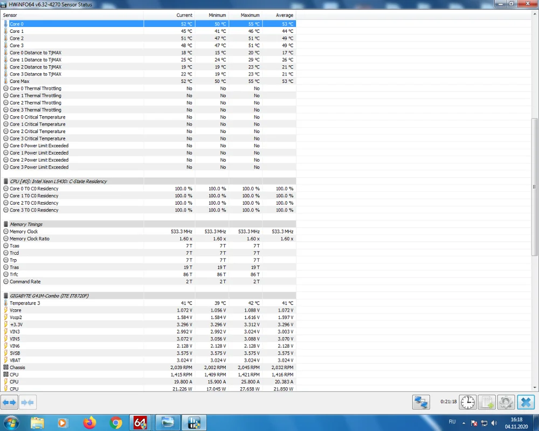
Task: Select the +3.3V voltage row
Action: point(148,324)
